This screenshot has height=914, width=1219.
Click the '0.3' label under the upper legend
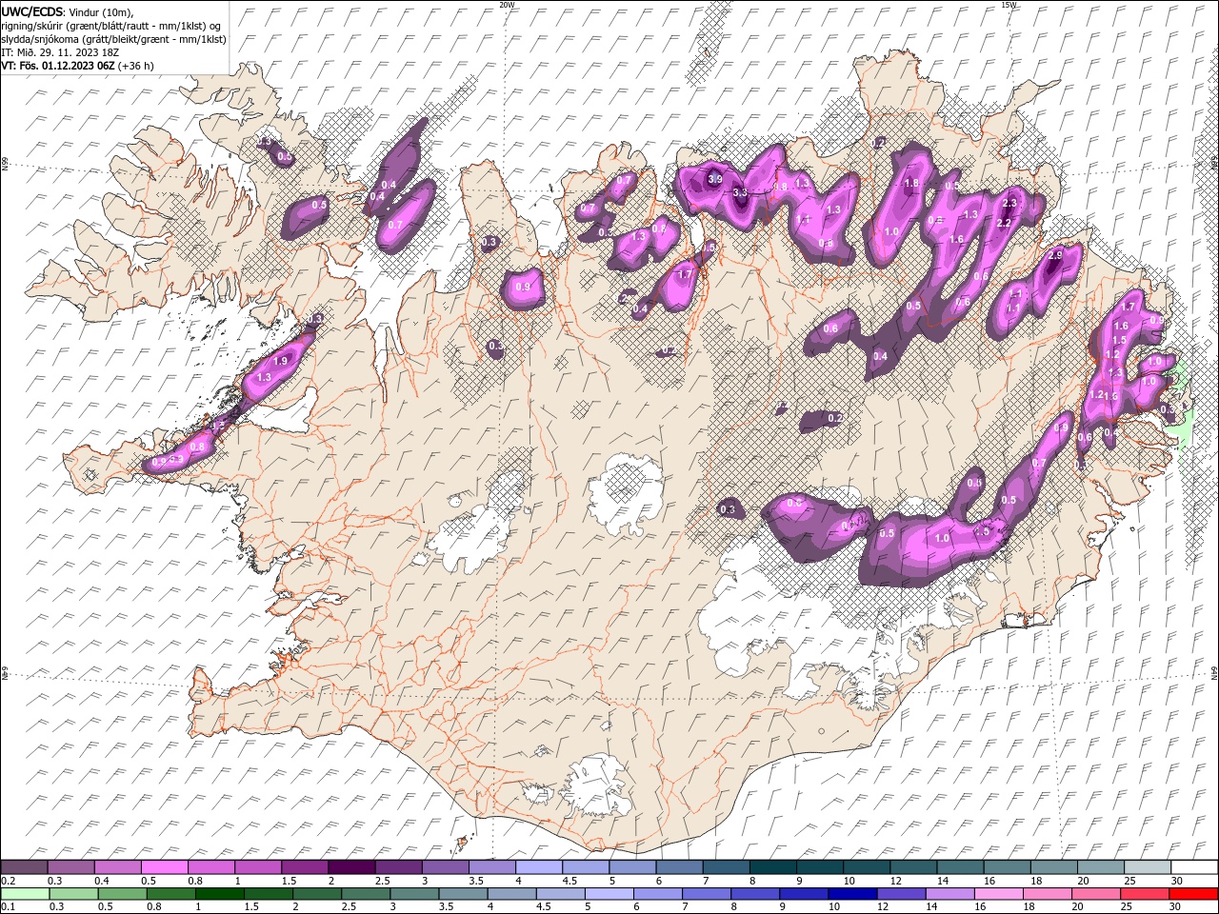(55, 881)
